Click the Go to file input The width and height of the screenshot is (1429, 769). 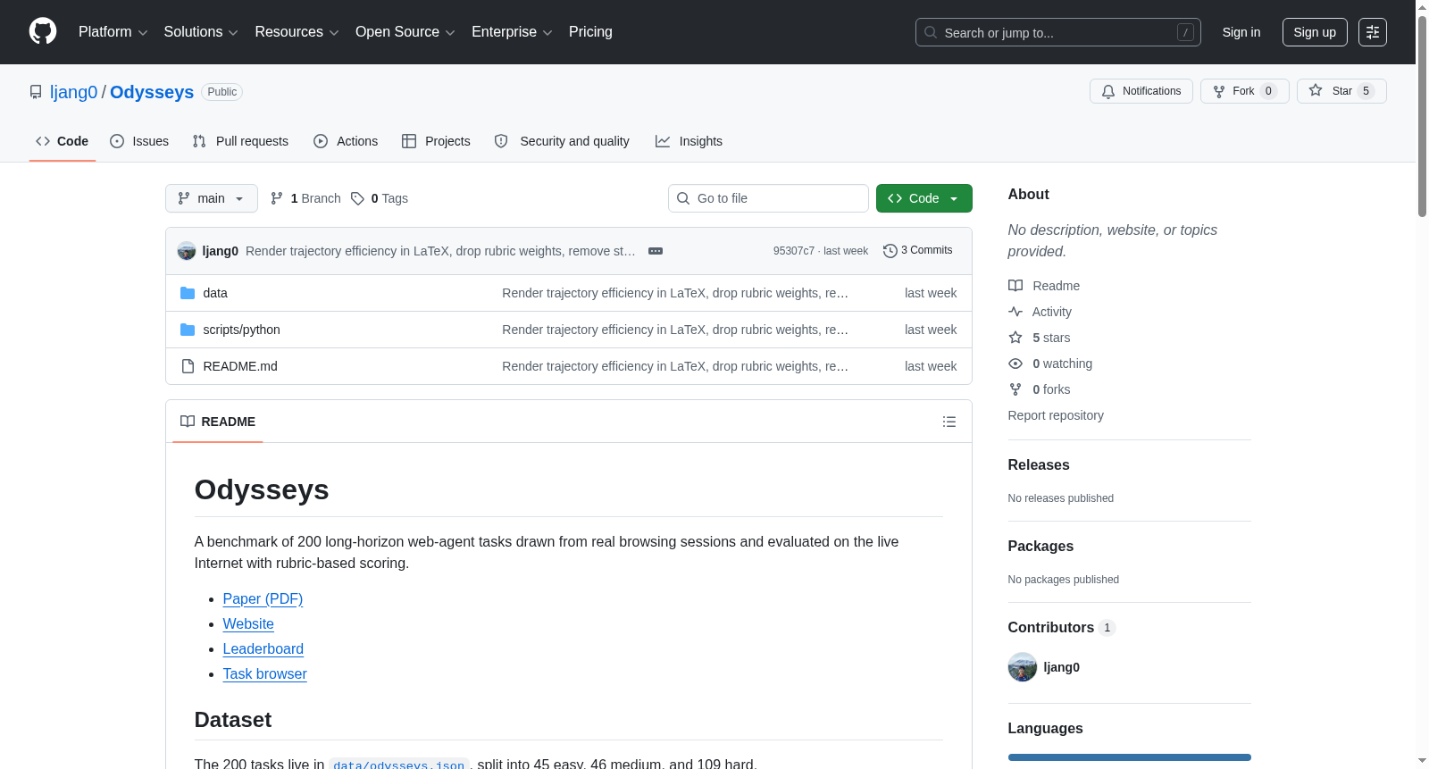pyautogui.click(x=768, y=198)
